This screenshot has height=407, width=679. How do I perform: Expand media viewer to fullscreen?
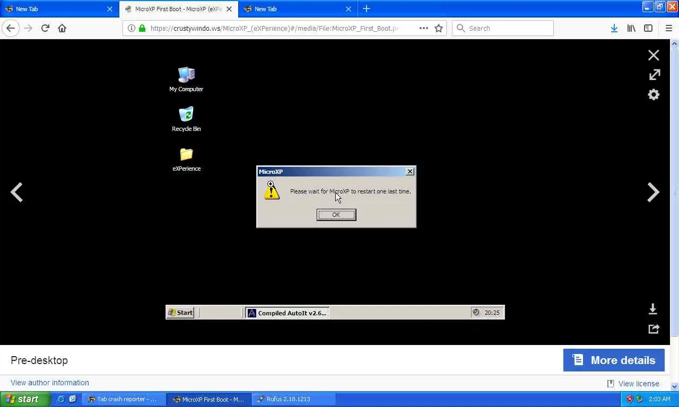[x=655, y=75]
